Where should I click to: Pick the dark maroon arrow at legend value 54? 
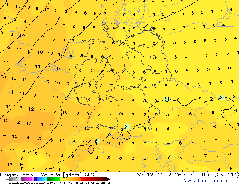coord(109,179)
